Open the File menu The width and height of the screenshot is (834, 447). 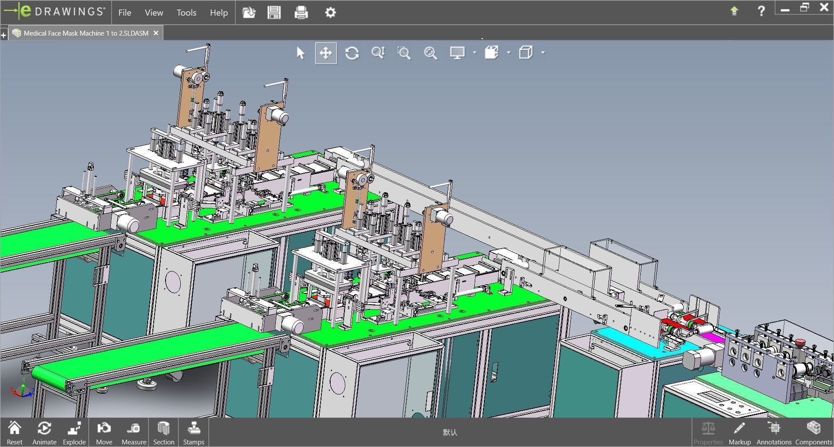(x=125, y=13)
